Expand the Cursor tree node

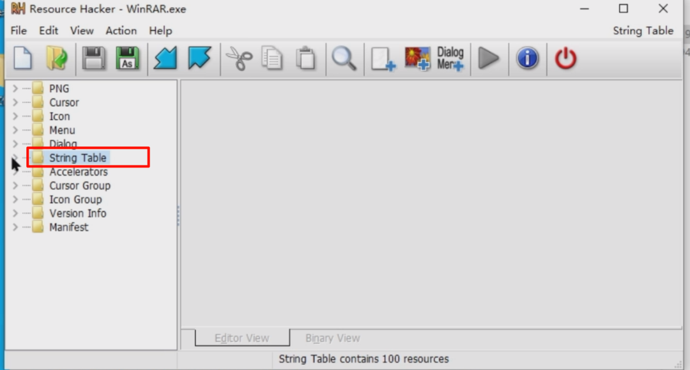(15, 102)
